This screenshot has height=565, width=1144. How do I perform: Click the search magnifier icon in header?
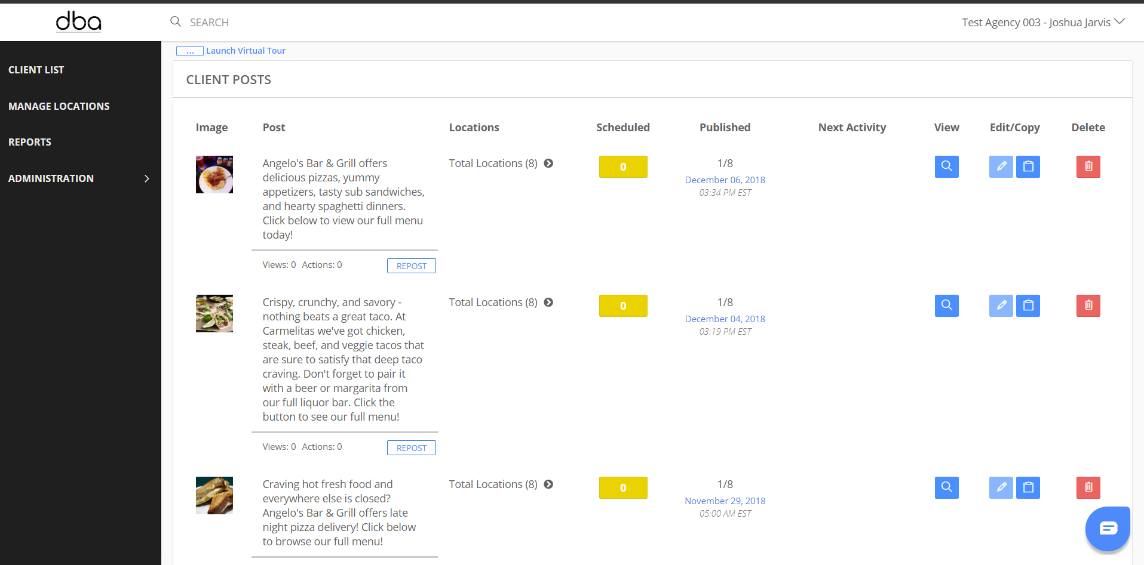coord(176,22)
